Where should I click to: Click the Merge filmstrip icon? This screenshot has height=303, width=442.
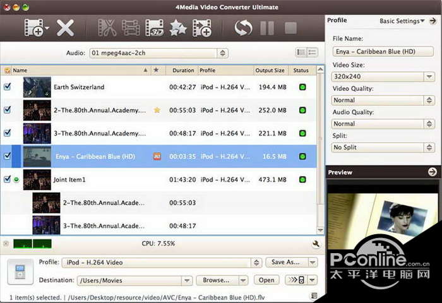tap(131, 28)
